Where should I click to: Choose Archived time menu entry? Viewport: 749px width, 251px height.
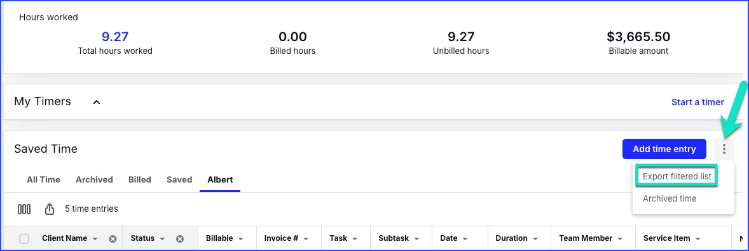[x=670, y=198]
